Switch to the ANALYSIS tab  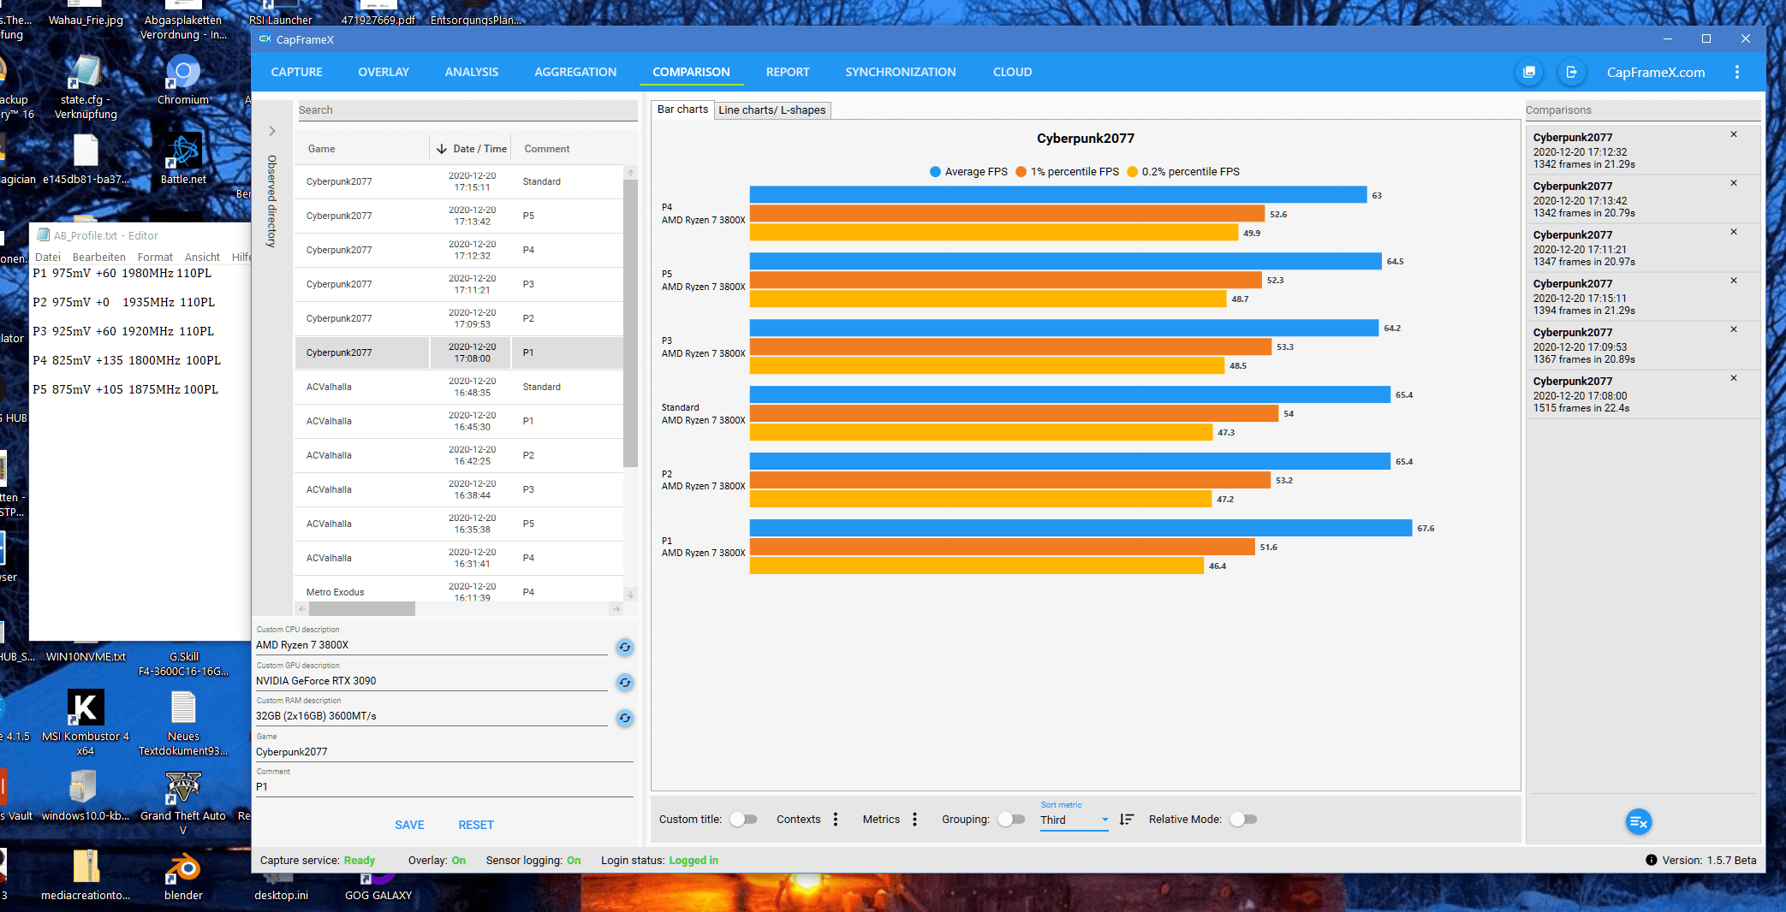[472, 72]
